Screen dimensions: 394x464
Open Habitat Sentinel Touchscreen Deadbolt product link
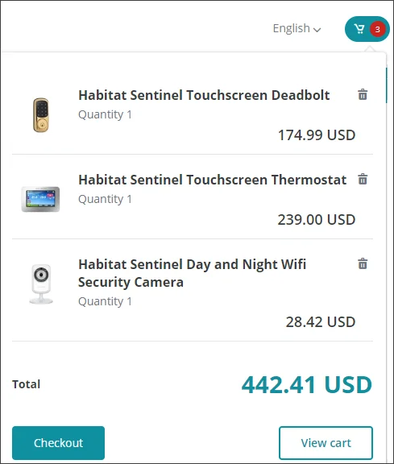pos(204,95)
